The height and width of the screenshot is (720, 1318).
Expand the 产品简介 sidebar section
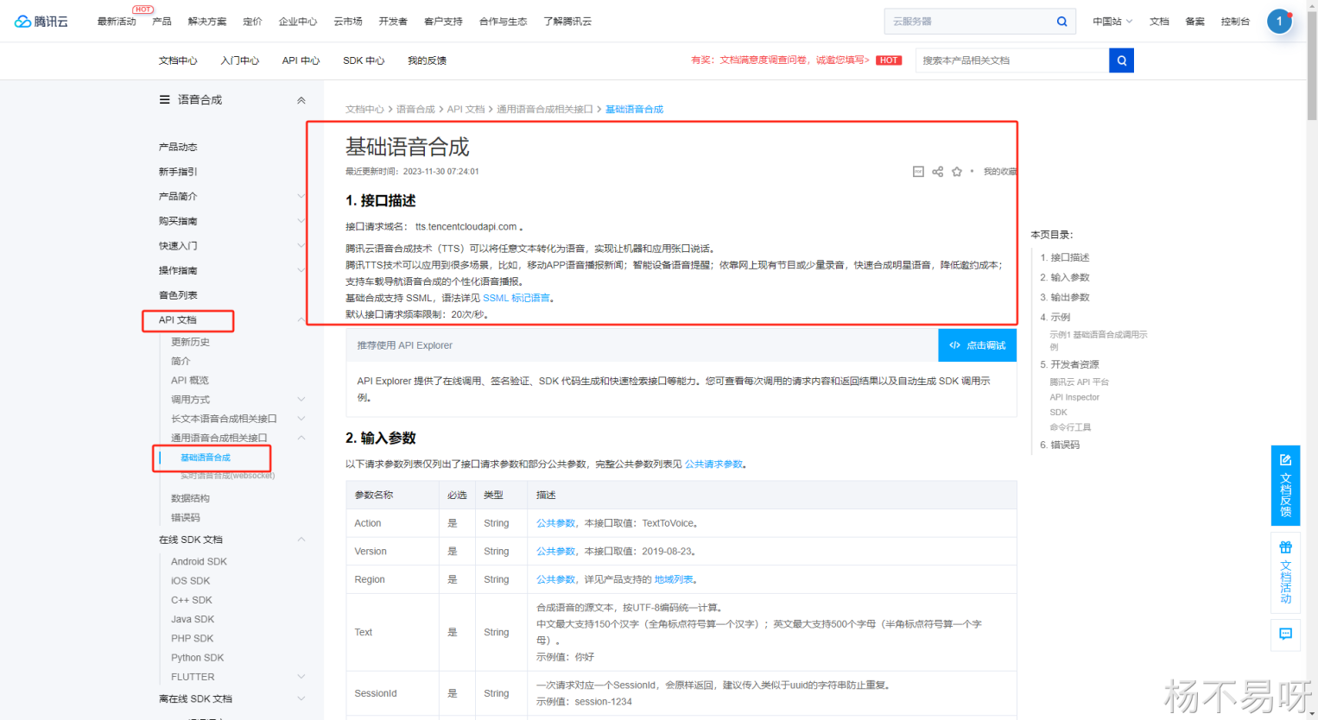pos(301,197)
